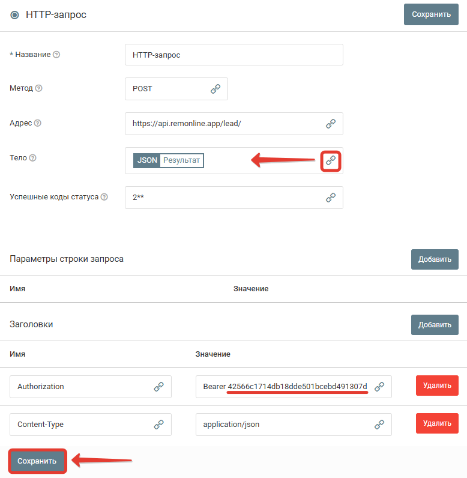Add a query string parameter with Добавить

coord(435,259)
